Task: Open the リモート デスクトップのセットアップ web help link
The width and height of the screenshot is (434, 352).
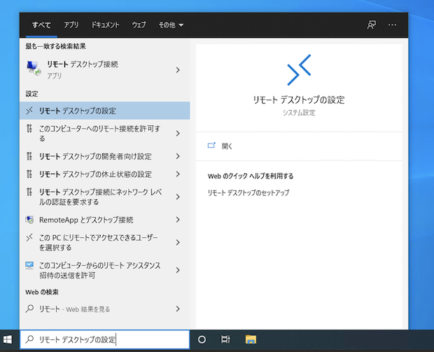Action: [x=248, y=192]
